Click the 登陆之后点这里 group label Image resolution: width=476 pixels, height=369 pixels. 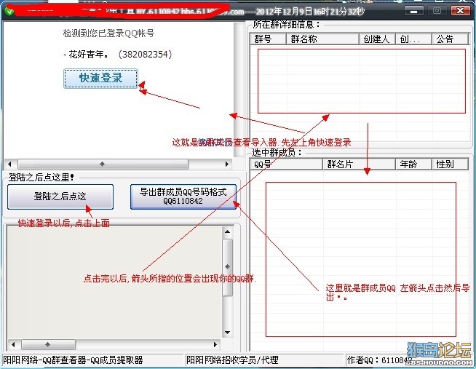pos(41,177)
